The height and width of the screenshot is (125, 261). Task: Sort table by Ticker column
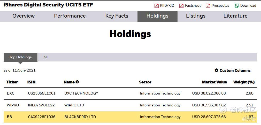tap(12, 82)
